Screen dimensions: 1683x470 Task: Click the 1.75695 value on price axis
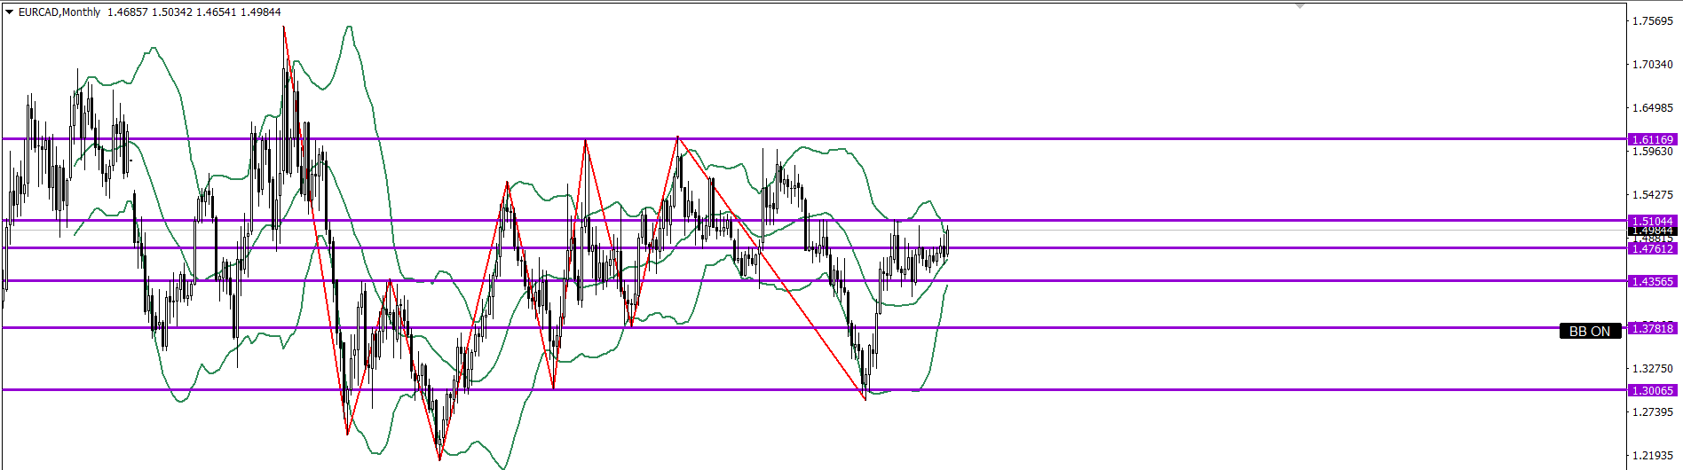pyautogui.click(x=1653, y=21)
